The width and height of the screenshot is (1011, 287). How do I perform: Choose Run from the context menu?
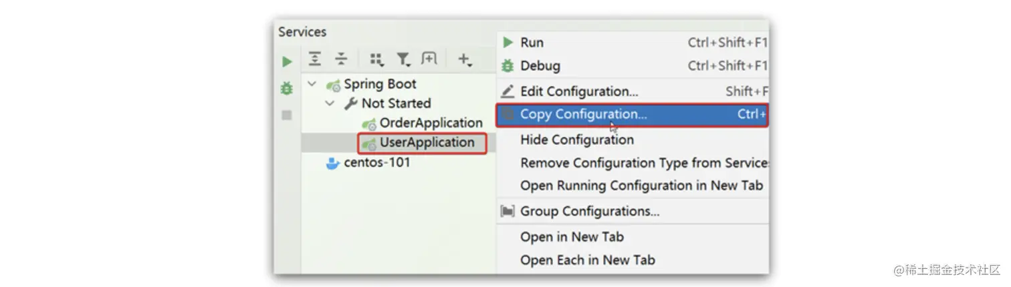coord(532,43)
